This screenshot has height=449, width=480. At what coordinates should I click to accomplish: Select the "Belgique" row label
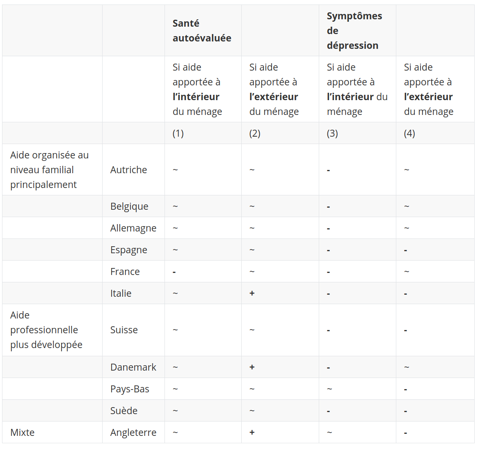[129, 206]
